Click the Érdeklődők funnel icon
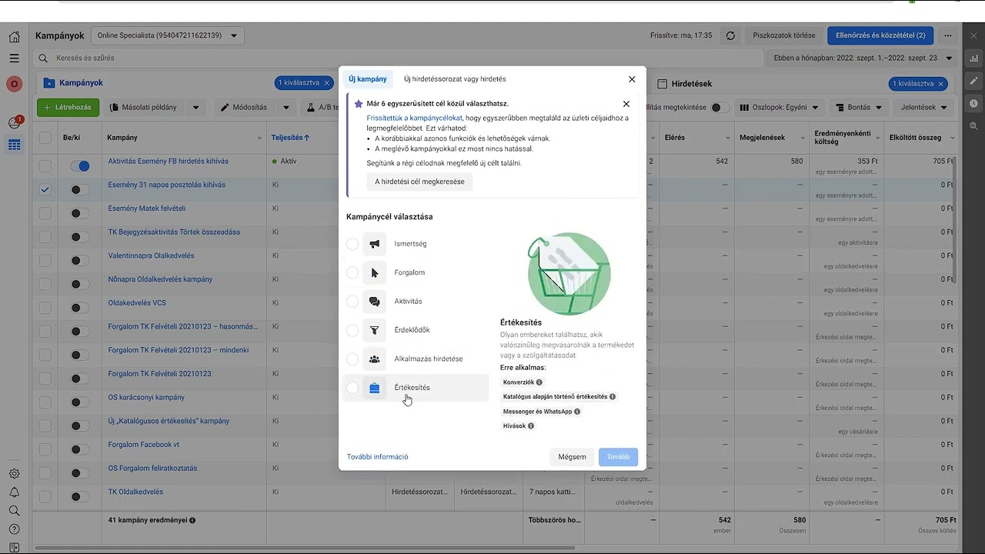Viewport: 985px width, 554px height. tap(375, 330)
